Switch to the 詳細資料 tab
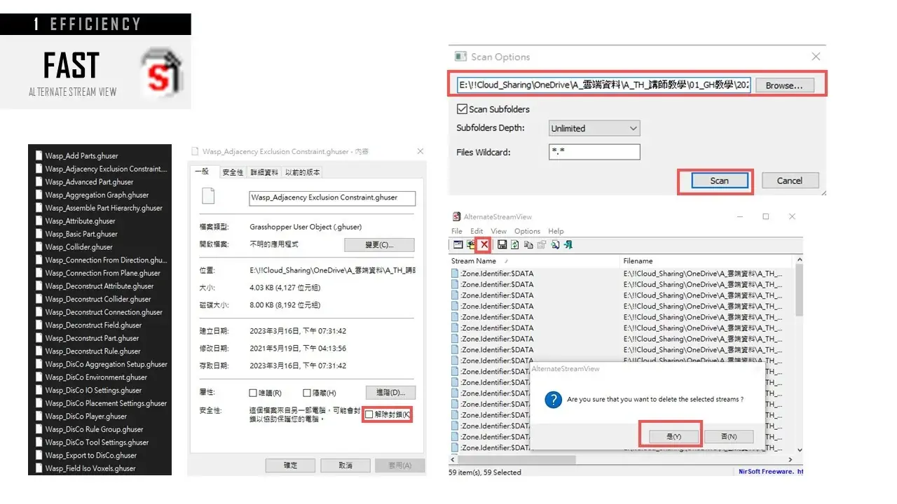The height and width of the screenshot is (504, 897). tap(263, 172)
